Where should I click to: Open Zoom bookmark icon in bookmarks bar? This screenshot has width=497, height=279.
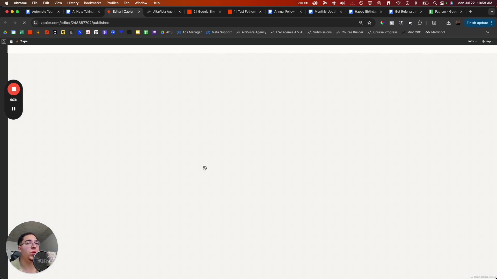coord(113,32)
